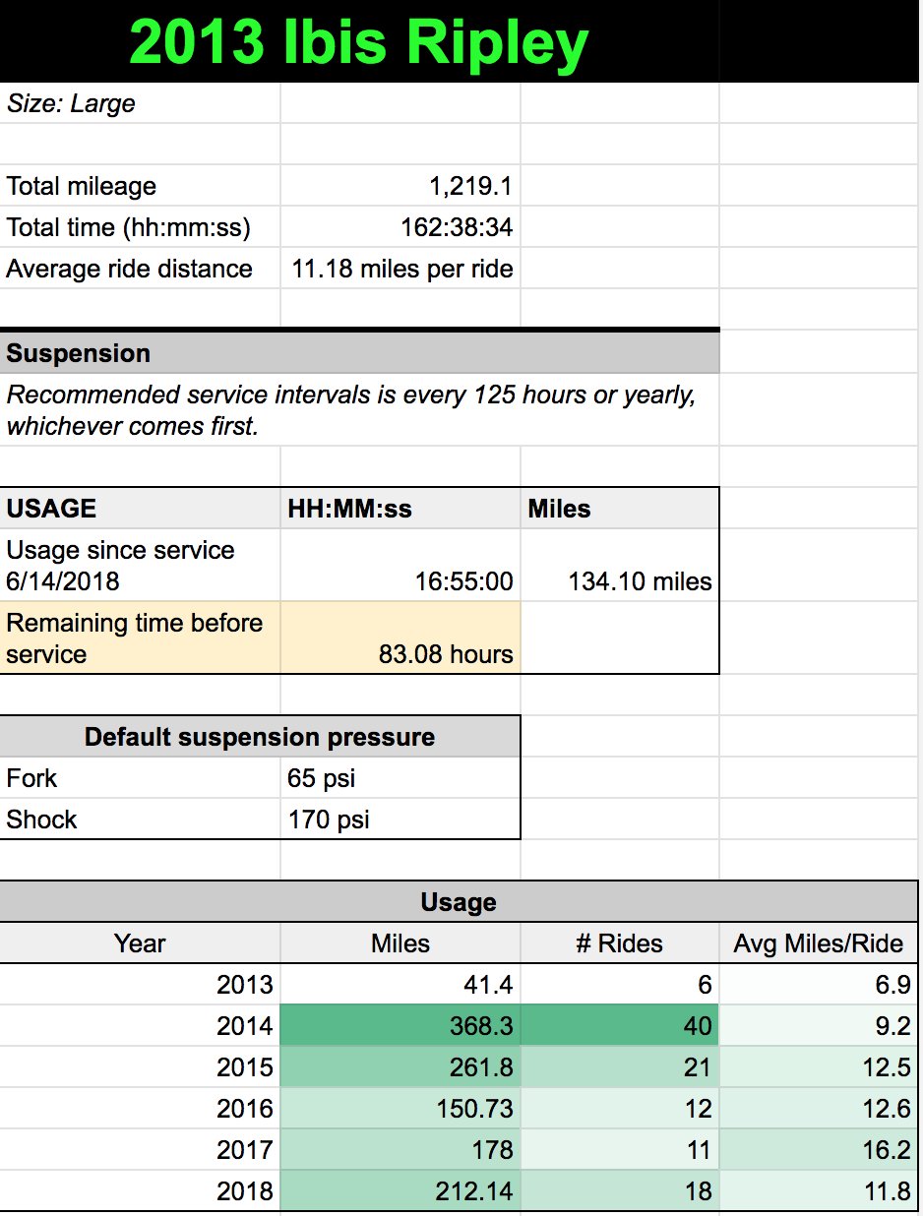923x1216 pixels.
Task: Select the "Suspension" section header
Action: click(359, 353)
